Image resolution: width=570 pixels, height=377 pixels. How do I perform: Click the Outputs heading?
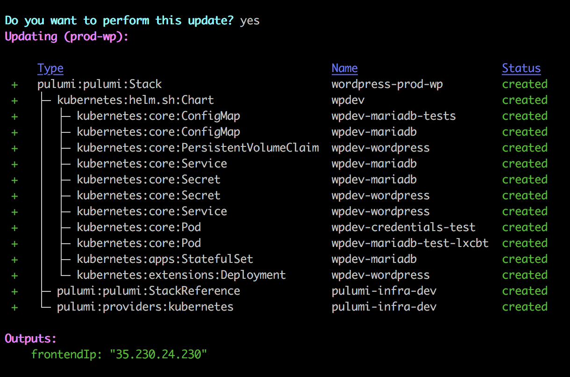pos(31,339)
